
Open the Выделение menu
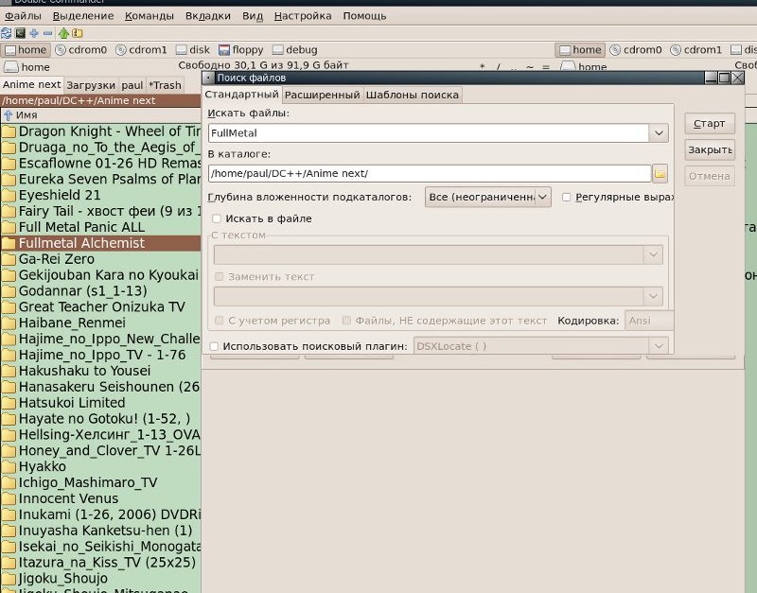[x=83, y=16]
